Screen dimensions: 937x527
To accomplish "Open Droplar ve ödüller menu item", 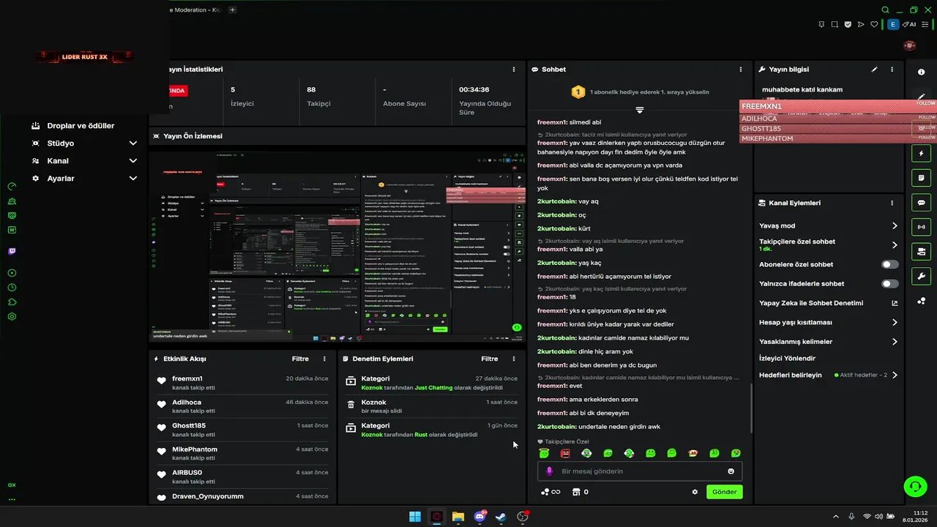I will click(x=81, y=126).
